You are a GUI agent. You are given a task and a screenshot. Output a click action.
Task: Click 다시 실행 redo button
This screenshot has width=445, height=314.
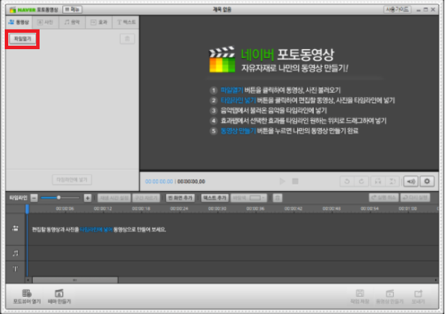point(415,197)
